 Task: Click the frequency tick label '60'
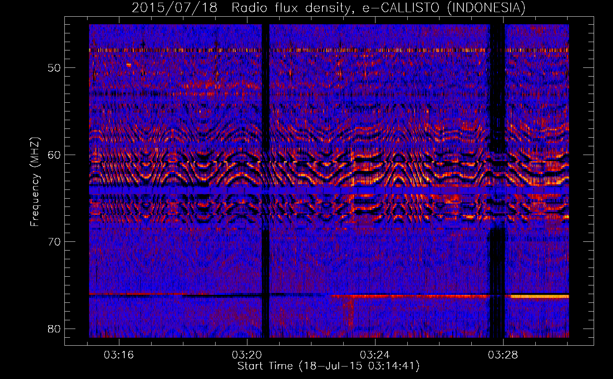54,155
